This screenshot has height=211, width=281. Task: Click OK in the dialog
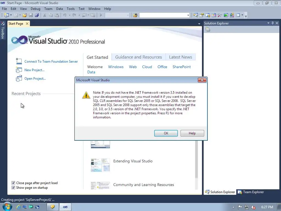pyautogui.click(x=166, y=133)
